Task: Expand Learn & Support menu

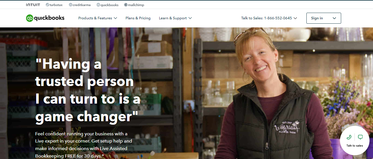Action: (x=190, y=18)
